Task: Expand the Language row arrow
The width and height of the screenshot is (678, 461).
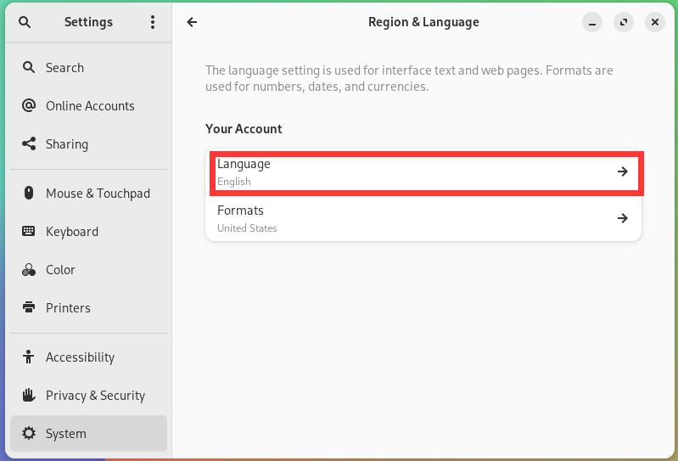Action: pyautogui.click(x=623, y=171)
